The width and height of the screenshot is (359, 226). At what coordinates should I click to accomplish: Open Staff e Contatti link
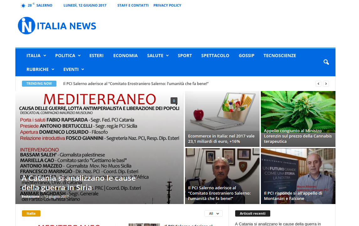(x=133, y=5)
